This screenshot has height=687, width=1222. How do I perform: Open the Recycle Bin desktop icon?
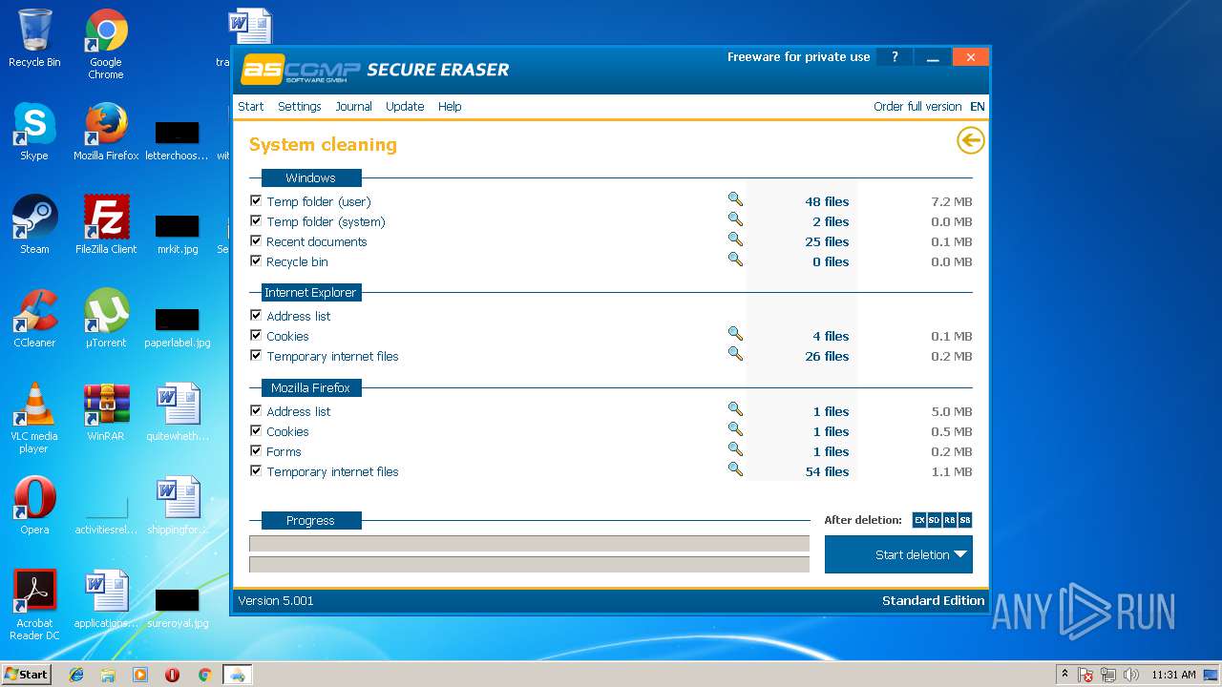[x=34, y=38]
